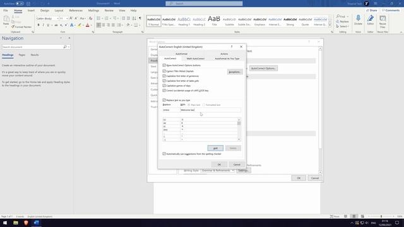Image resolution: width=404 pixels, height=227 pixels.
Task: Open Font dialog launcher
Action: coord(93,32)
